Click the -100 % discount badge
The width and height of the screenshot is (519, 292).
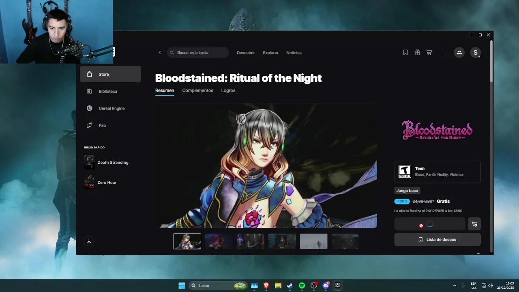(x=402, y=201)
